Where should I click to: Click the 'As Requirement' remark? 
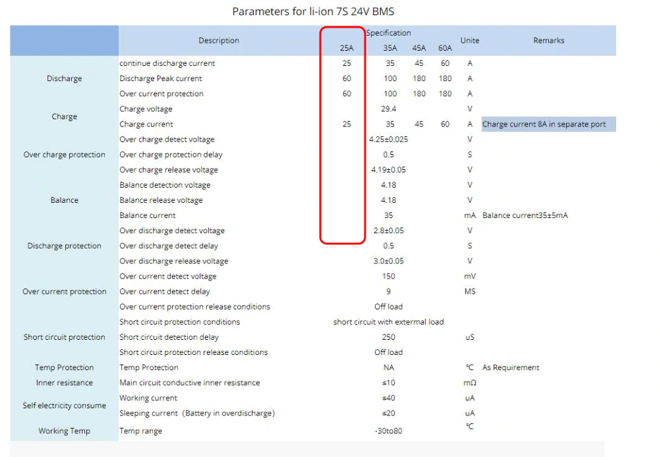coord(511,367)
